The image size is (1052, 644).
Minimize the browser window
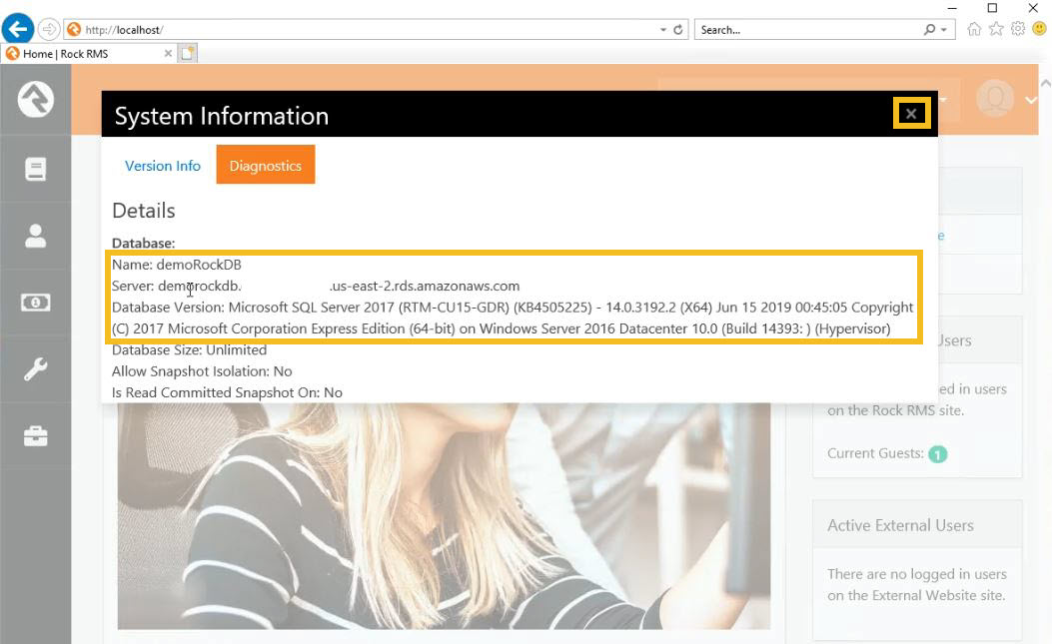point(952,8)
